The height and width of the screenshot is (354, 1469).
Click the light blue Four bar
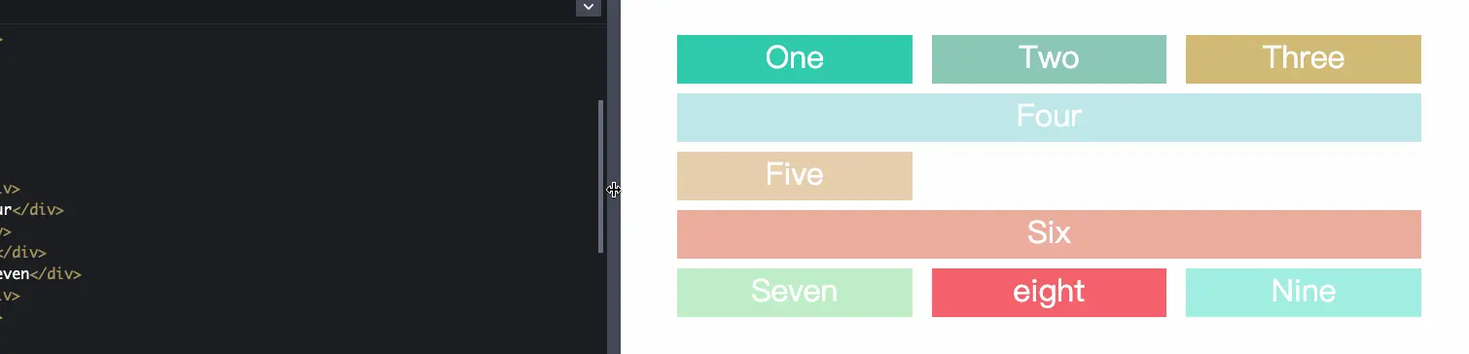[1049, 118]
